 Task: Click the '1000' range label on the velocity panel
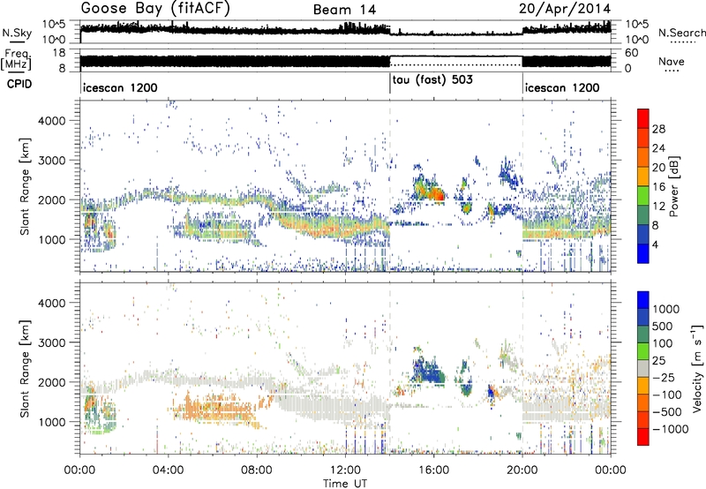pyautogui.click(x=51, y=422)
